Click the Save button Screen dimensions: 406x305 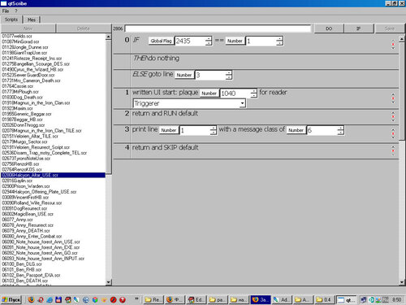point(390,28)
